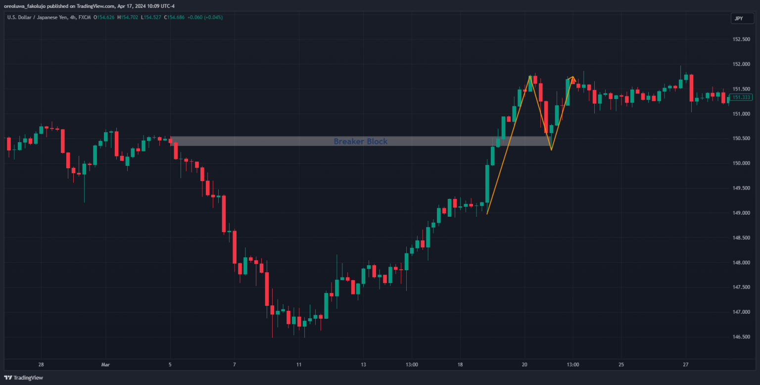The width and height of the screenshot is (760, 385).
Task: Click the Mar label on the time axis
Action: (105, 365)
